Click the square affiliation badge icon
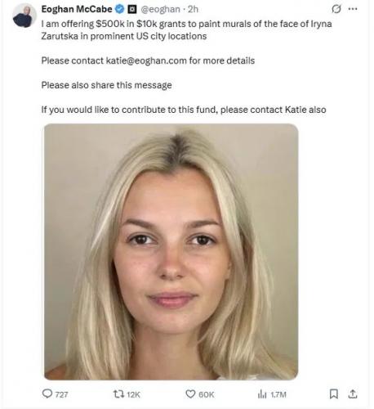 pos(132,10)
